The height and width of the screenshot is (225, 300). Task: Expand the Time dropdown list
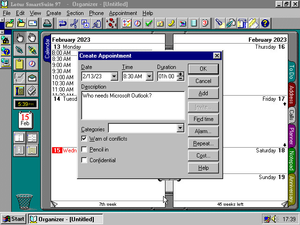click(150, 76)
